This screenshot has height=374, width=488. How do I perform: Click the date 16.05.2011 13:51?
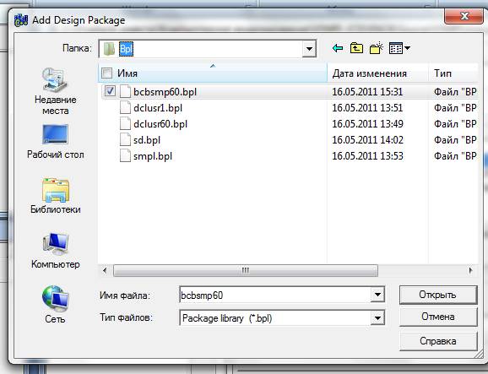coord(367,108)
